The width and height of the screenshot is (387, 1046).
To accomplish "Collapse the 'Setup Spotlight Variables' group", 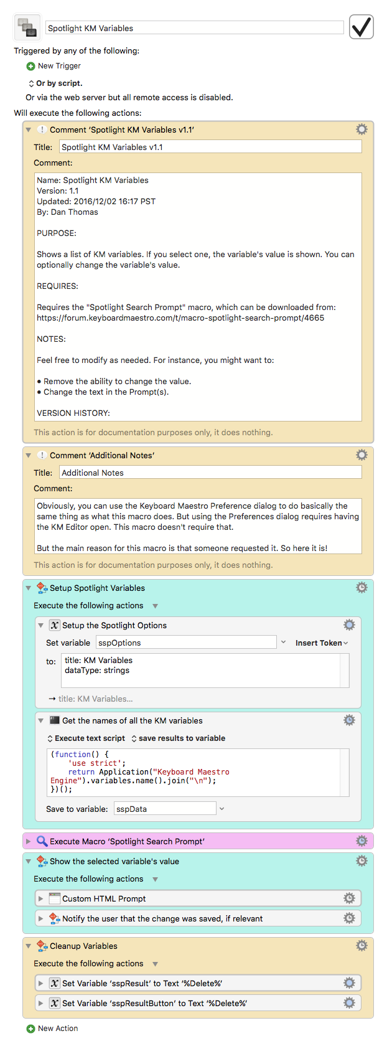I will (x=29, y=588).
